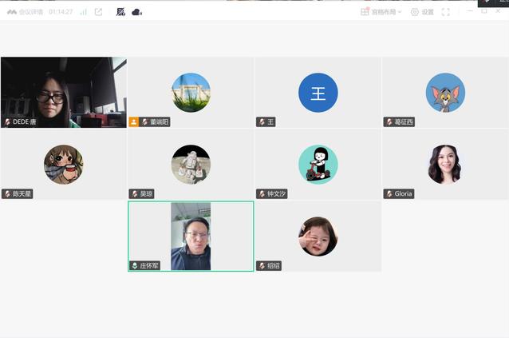Click the screen recording status icon

[120, 12]
